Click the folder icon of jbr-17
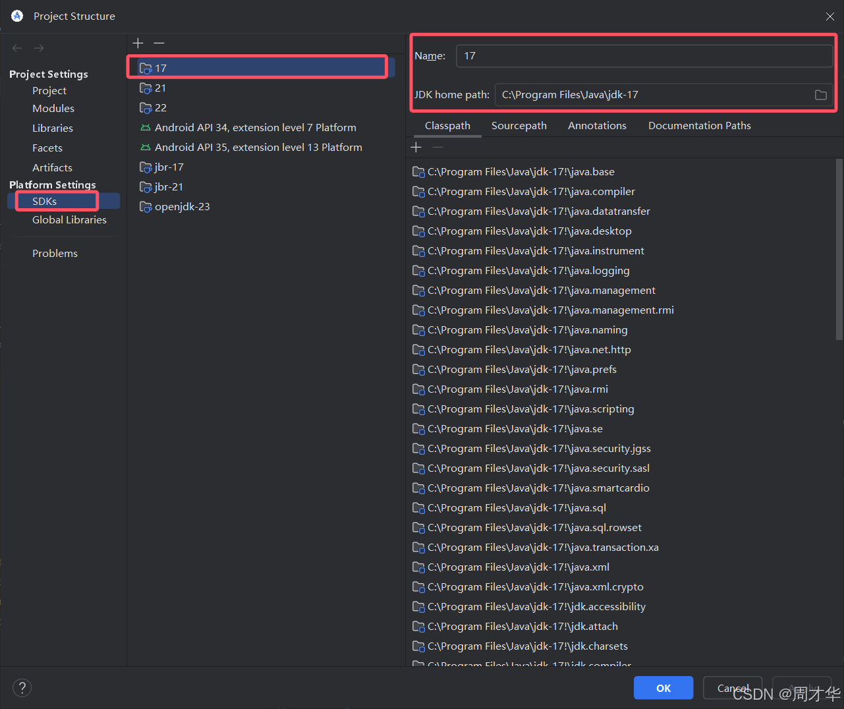 point(146,167)
